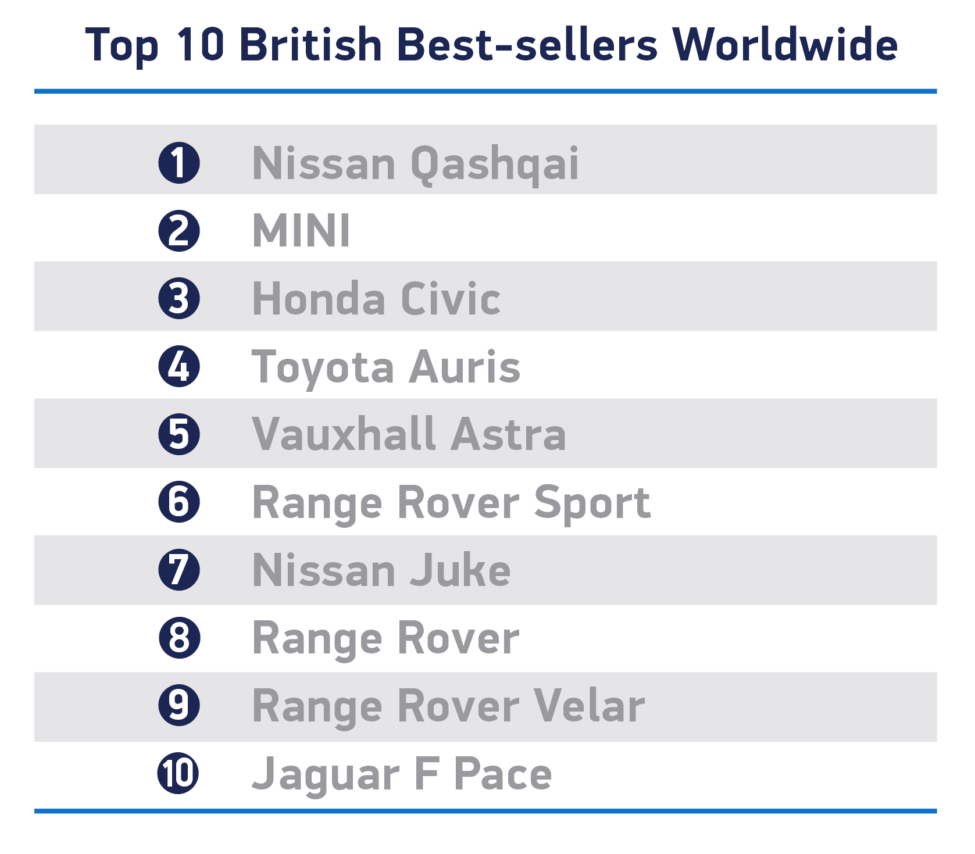
Task: Click the number 1 circle badge
Action: tap(179, 163)
